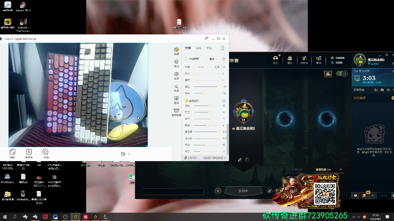The width and height of the screenshot is (394, 221).
Task: Open the preset dropdown in beauty panel
Action: [x=213, y=59]
